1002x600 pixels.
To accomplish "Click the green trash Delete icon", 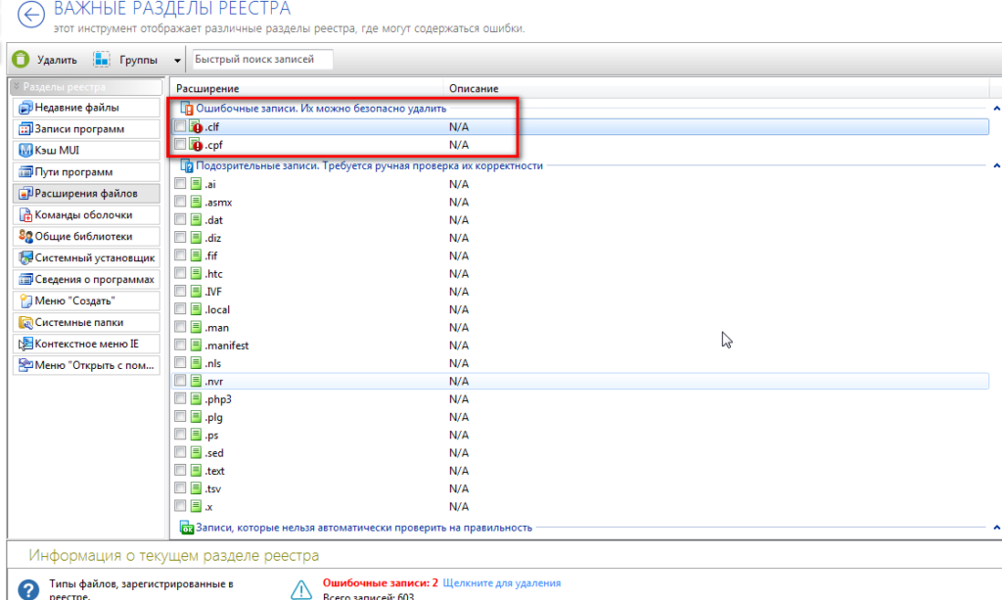I will pos(21,60).
